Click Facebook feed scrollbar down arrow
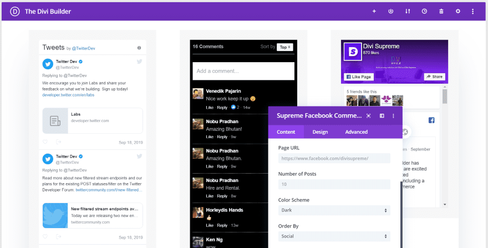This screenshot has width=488, height=248. (x=445, y=205)
